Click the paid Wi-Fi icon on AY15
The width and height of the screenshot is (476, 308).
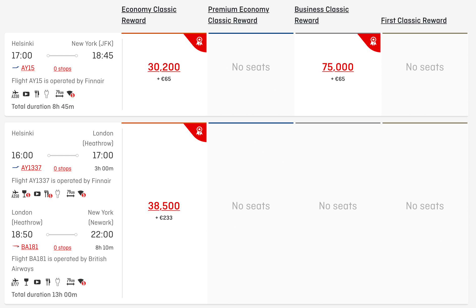pyautogui.click(x=71, y=94)
